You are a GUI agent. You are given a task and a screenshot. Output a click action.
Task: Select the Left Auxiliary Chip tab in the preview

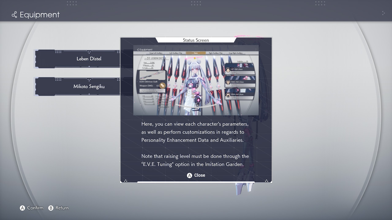point(176,53)
